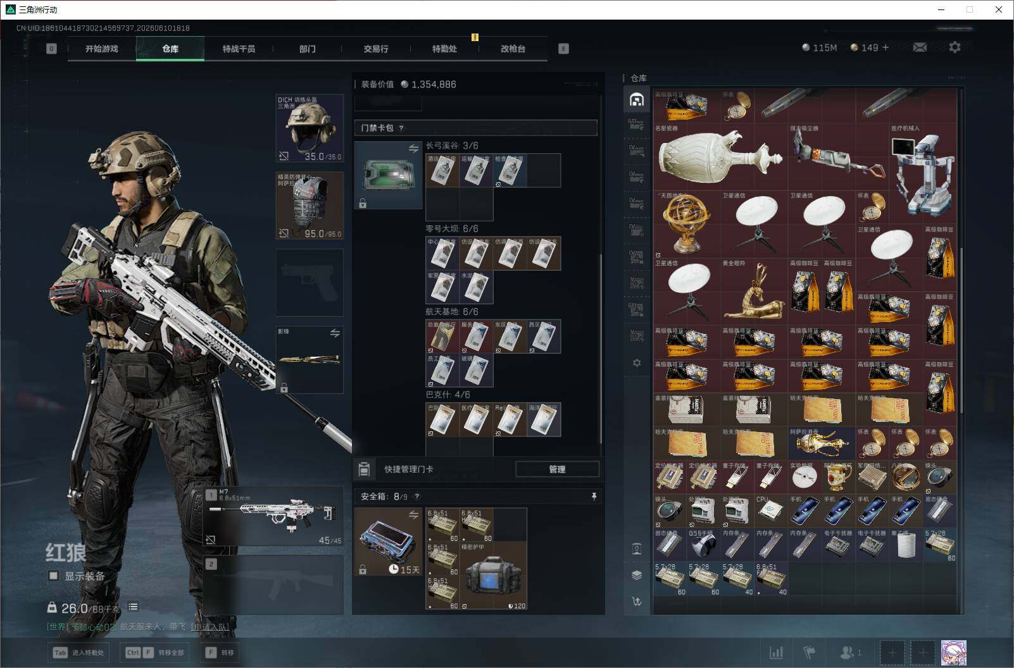The height and width of the screenshot is (668, 1014).
Task: Select the 名窑瓷器 vase item
Action: 721,157
